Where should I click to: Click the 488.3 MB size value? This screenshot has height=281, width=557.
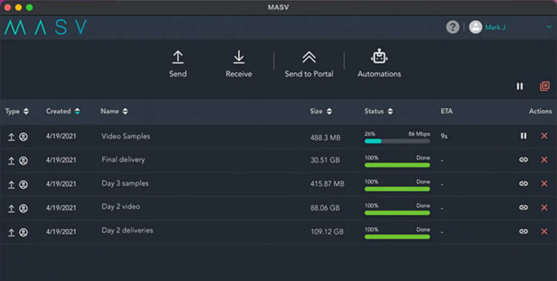[326, 137]
